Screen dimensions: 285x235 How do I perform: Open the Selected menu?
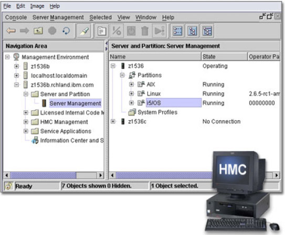[101, 17]
